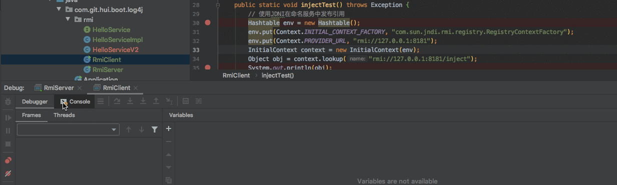Toggle the line 30 breakpoint
The image size is (617, 185).
(x=208, y=23)
